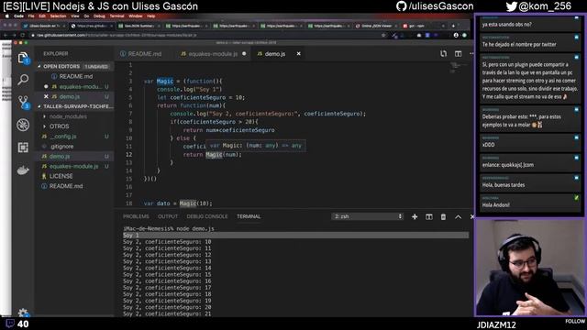Open README.md in the project file tree
Screen dimensions: 587x330
click(74, 186)
